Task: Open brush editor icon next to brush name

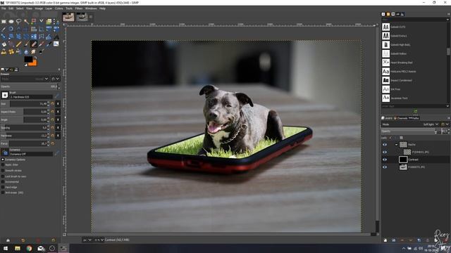Action: [x=58, y=96]
